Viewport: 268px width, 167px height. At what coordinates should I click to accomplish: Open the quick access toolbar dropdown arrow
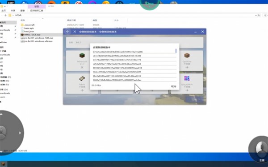click(x=5, y=7)
